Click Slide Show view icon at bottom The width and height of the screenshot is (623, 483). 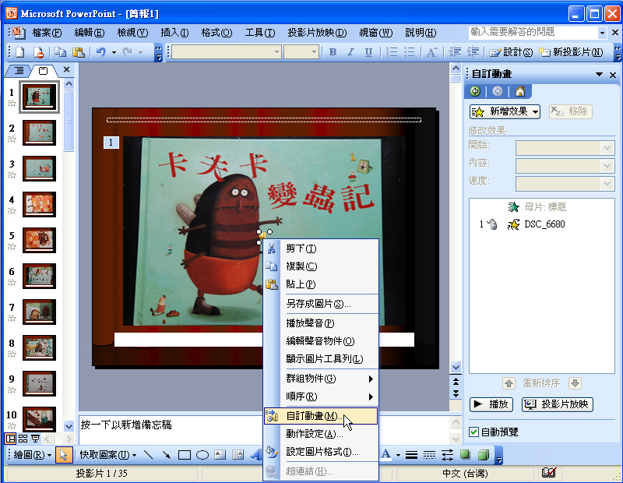point(35,439)
